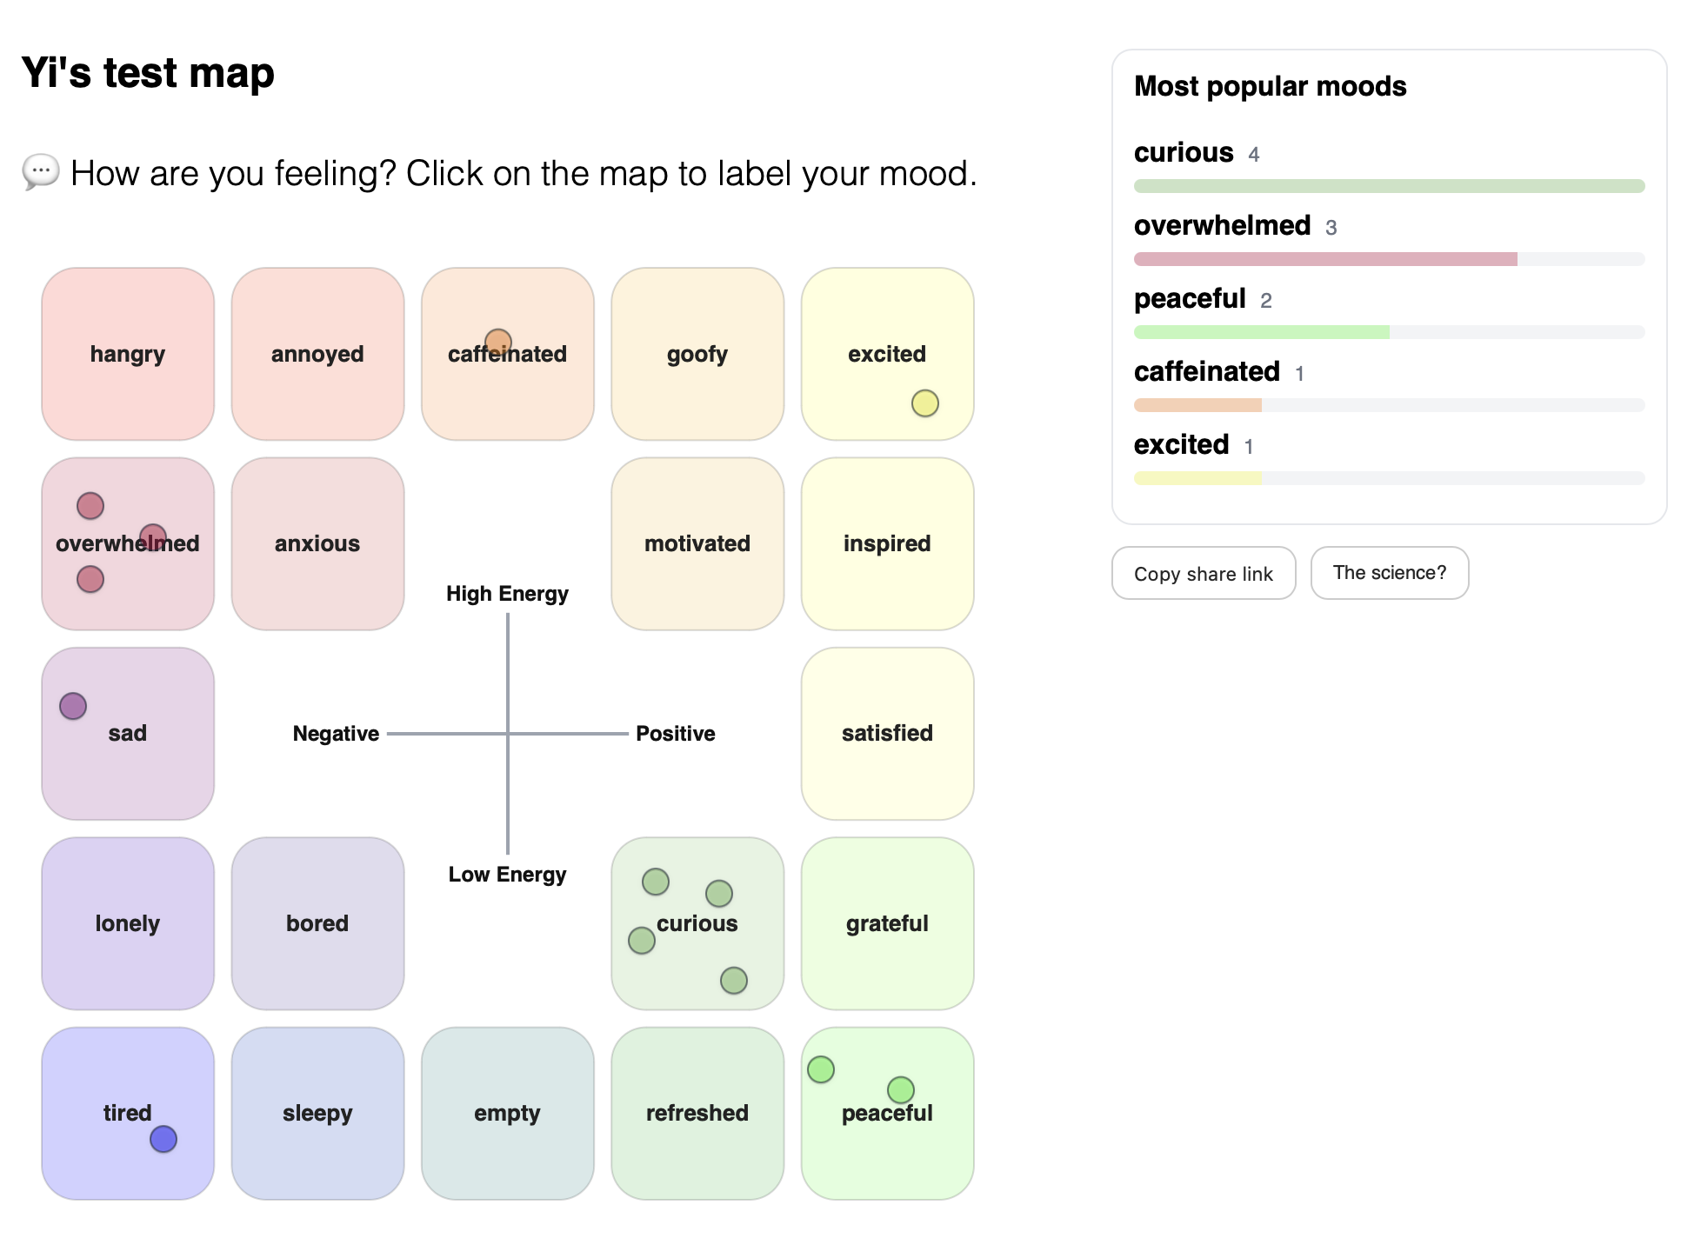Click the Copy share link button
This screenshot has height=1245, width=1701.
point(1204,573)
